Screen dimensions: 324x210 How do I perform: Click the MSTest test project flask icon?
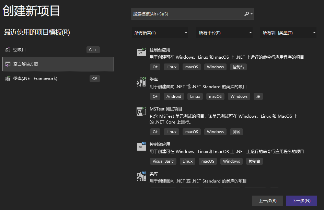point(141,112)
